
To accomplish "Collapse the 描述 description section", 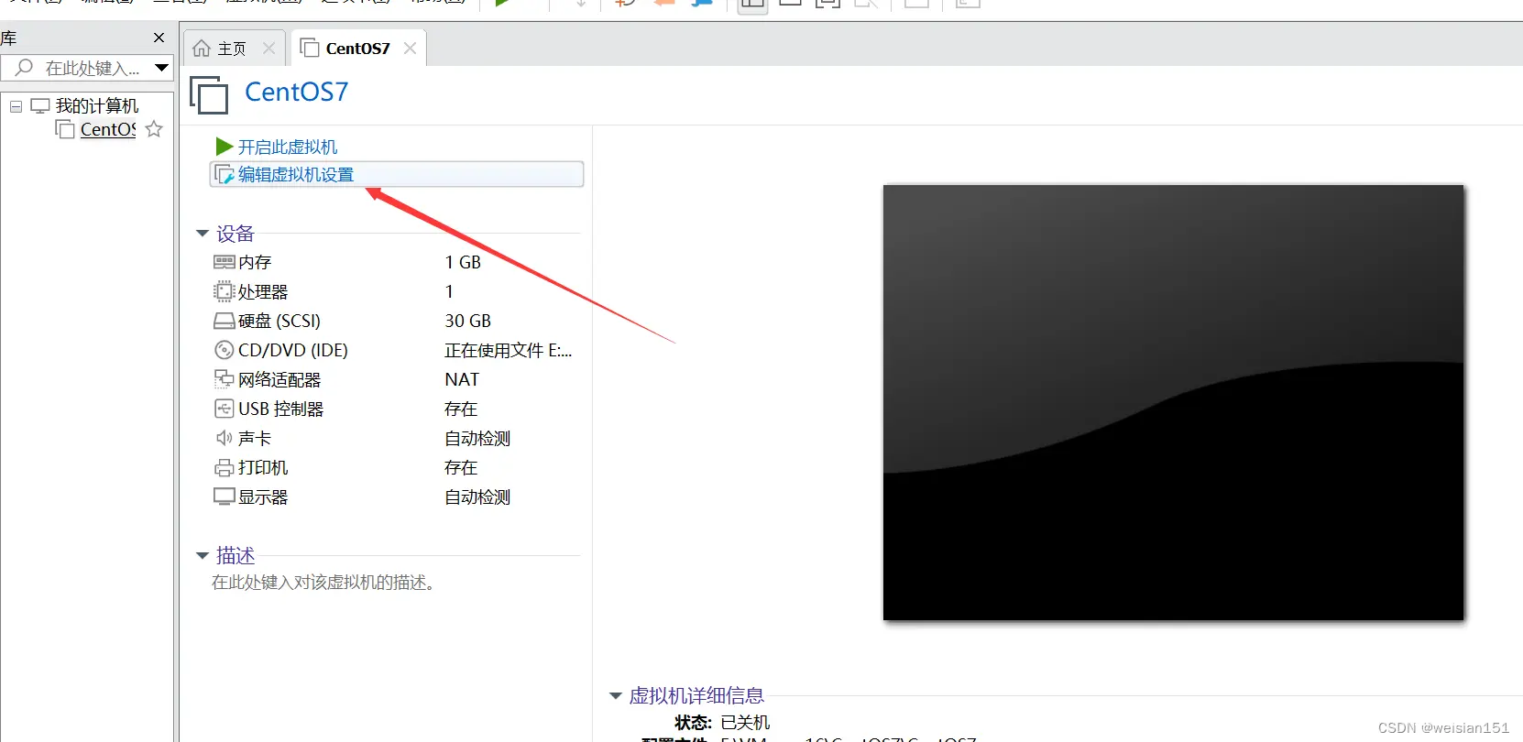I will pyautogui.click(x=203, y=555).
